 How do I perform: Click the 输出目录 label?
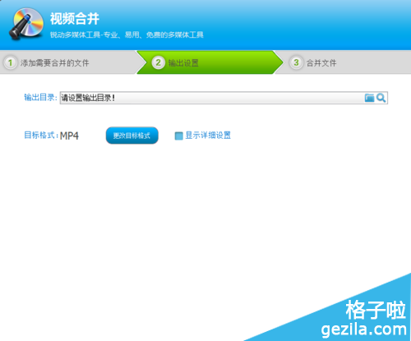[x=40, y=98]
